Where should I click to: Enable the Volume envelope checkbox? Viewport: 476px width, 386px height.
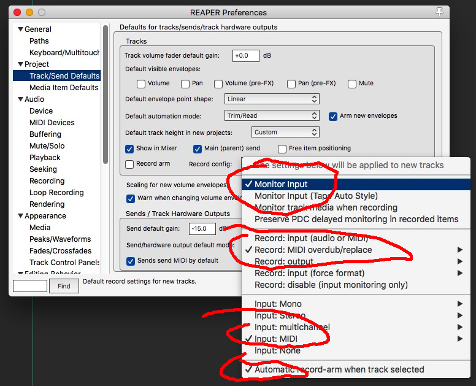pos(141,84)
